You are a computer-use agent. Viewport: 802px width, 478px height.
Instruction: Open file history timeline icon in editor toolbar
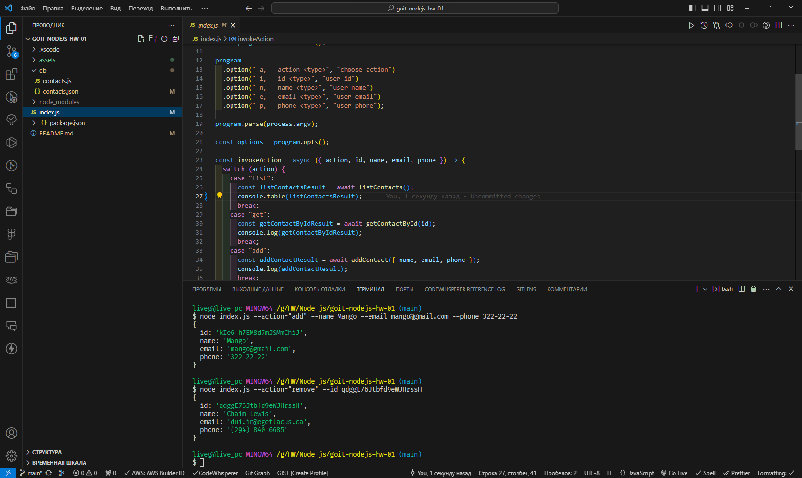tap(704, 25)
